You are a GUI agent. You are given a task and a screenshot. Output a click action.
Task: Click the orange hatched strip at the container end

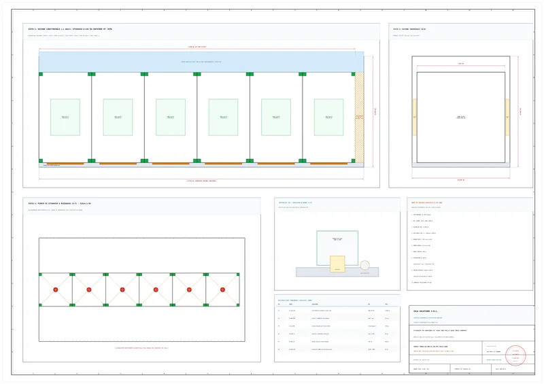pos(360,118)
